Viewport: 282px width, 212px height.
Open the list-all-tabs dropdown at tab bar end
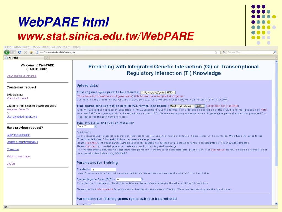coord(276,58)
